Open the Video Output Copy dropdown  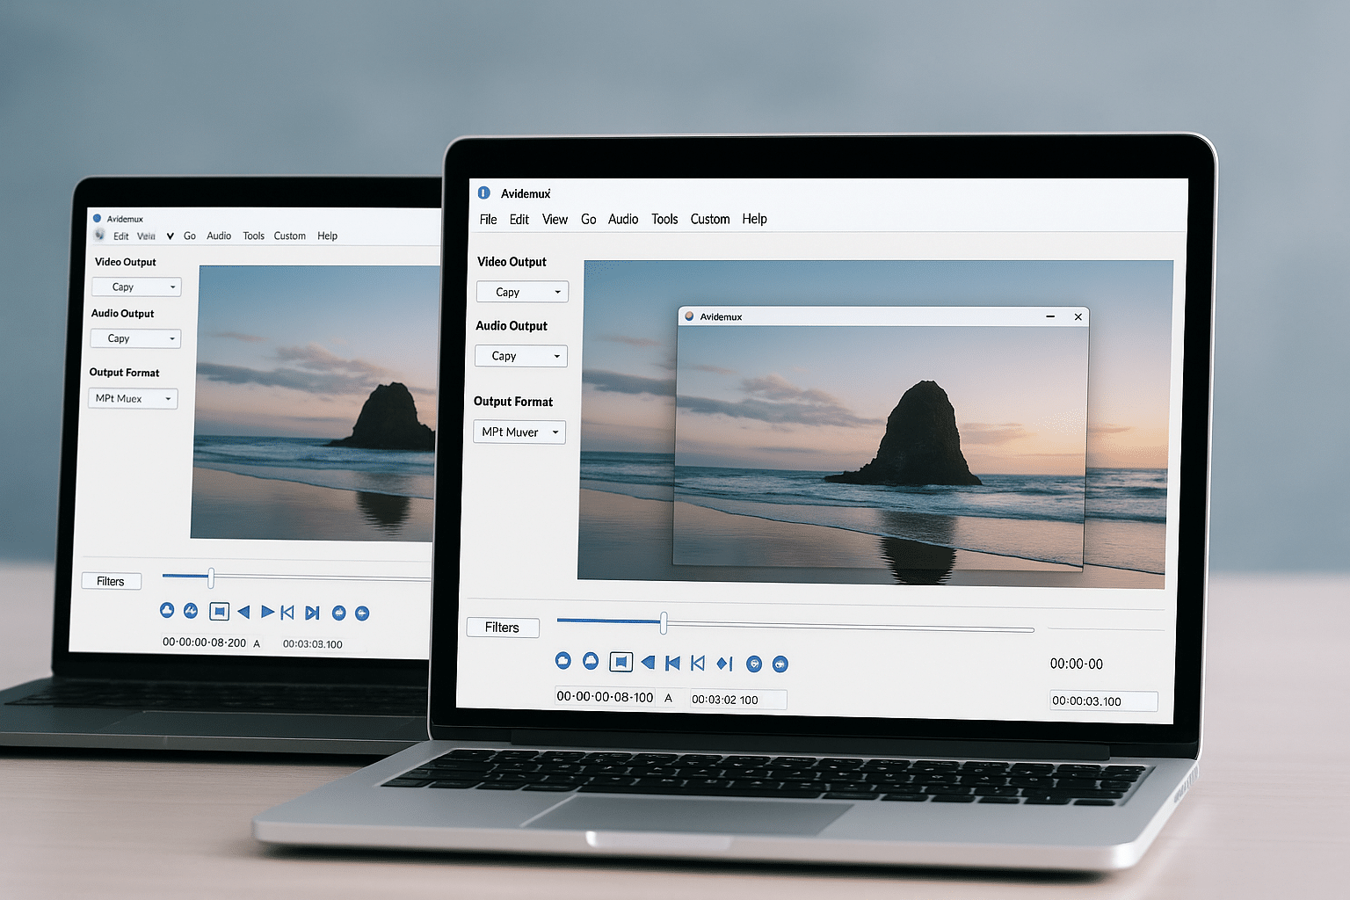tap(522, 291)
